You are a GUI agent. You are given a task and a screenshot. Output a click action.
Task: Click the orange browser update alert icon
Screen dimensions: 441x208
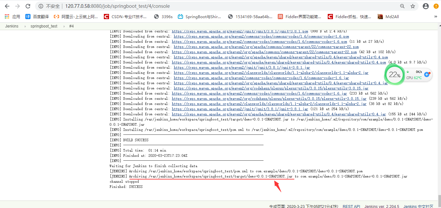[x=436, y=6]
